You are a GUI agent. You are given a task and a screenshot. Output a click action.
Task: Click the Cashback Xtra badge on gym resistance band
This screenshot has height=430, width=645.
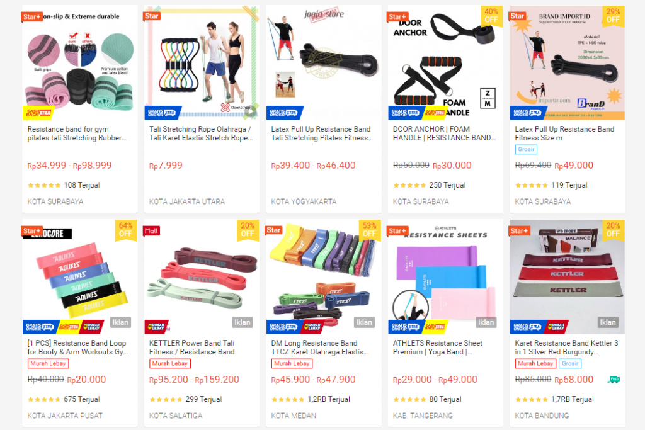(x=38, y=112)
